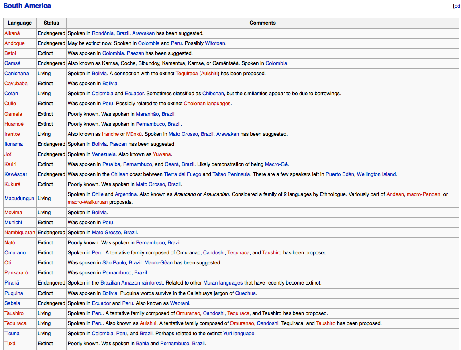The width and height of the screenshot is (461, 350).
Task: Open the Cayubaba language link
Action: 16,83
